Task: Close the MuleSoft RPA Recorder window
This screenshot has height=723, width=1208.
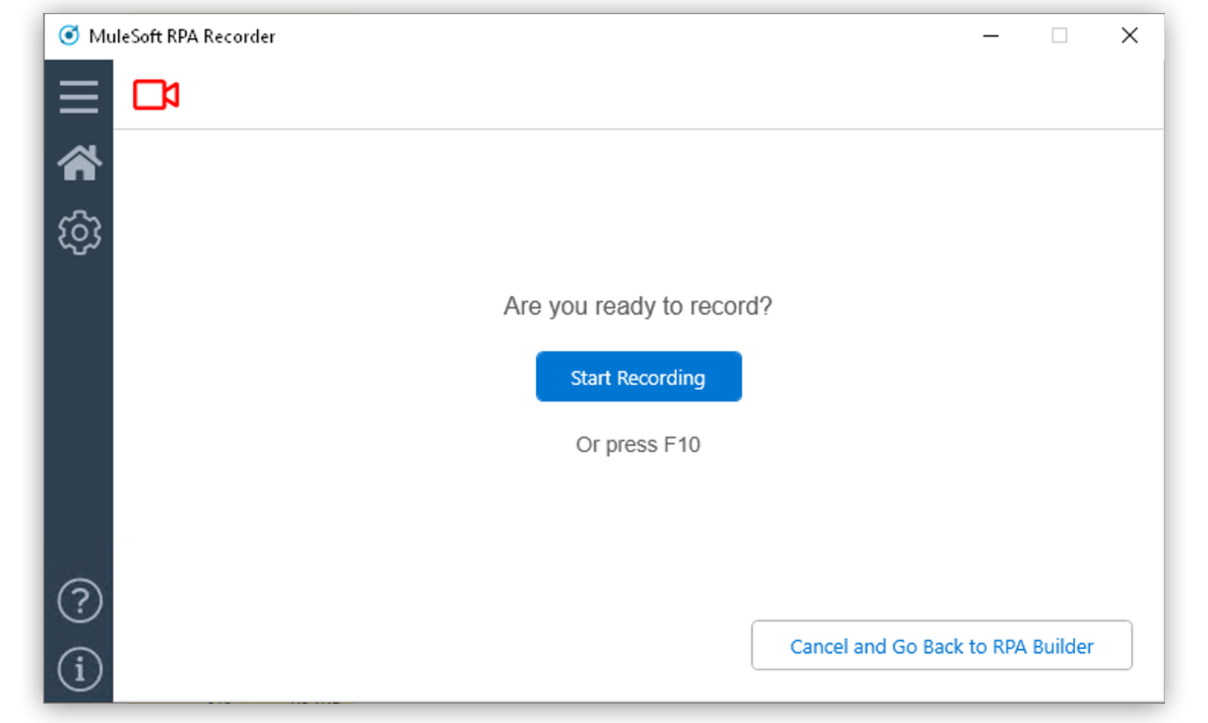Action: [x=1129, y=35]
